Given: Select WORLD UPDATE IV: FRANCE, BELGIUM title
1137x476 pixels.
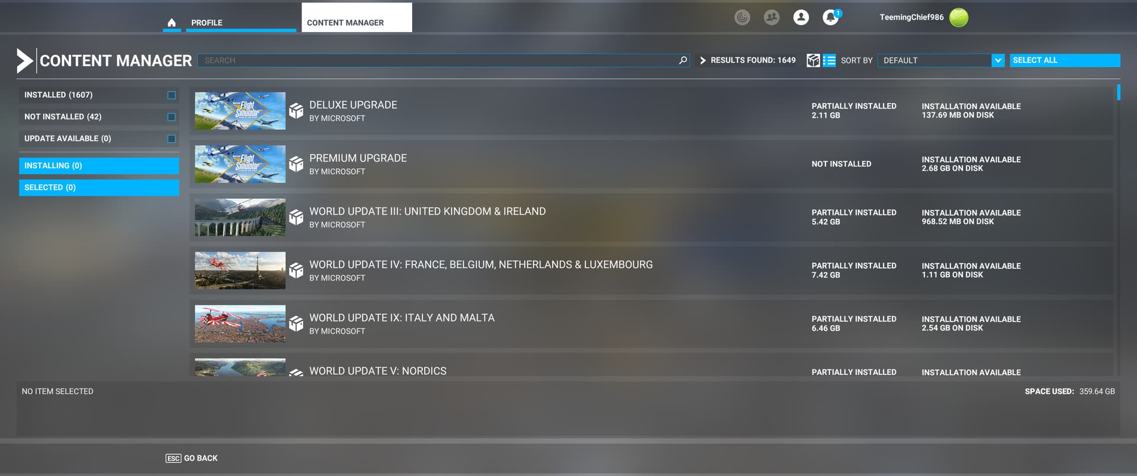Looking at the screenshot, I should [481, 265].
